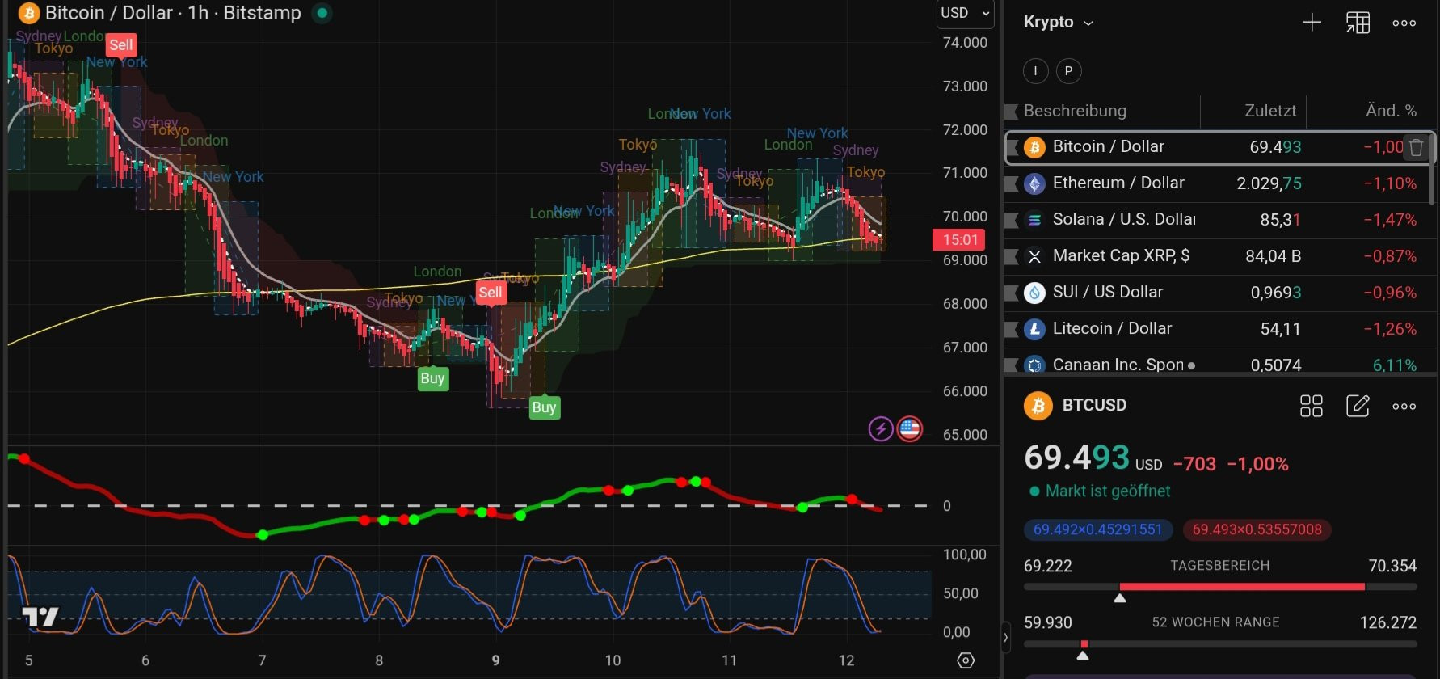Toggle the 'I' filter circle button
Screen dimensions: 1440x679
tap(1035, 71)
